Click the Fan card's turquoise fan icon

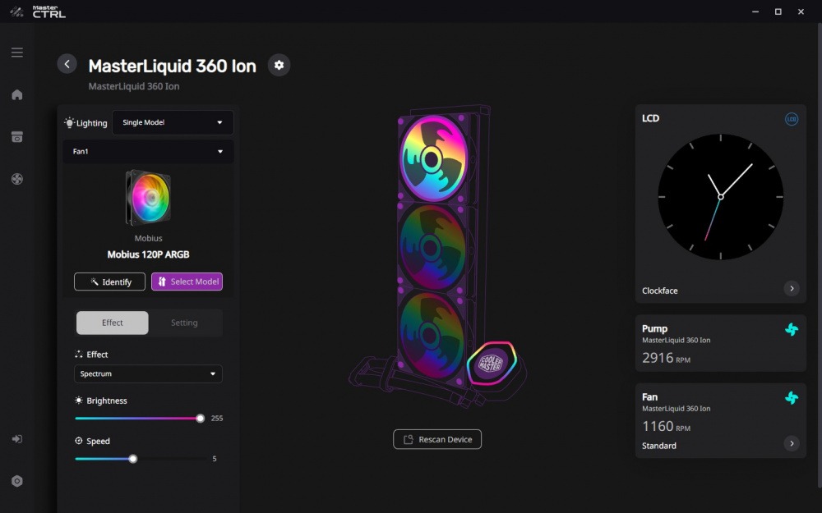pos(792,398)
